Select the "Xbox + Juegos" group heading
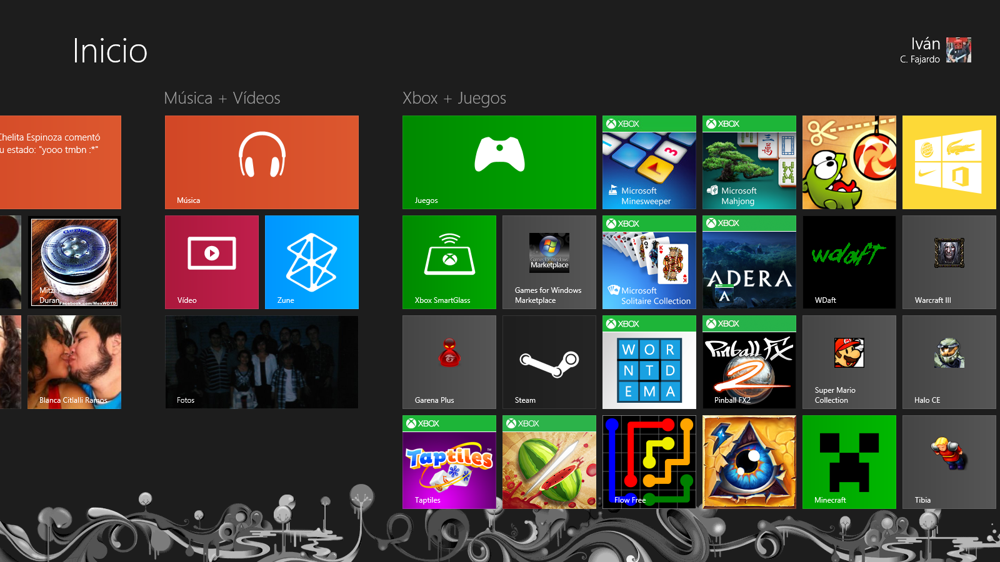The width and height of the screenshot is (1000, 562). point(454,98)
